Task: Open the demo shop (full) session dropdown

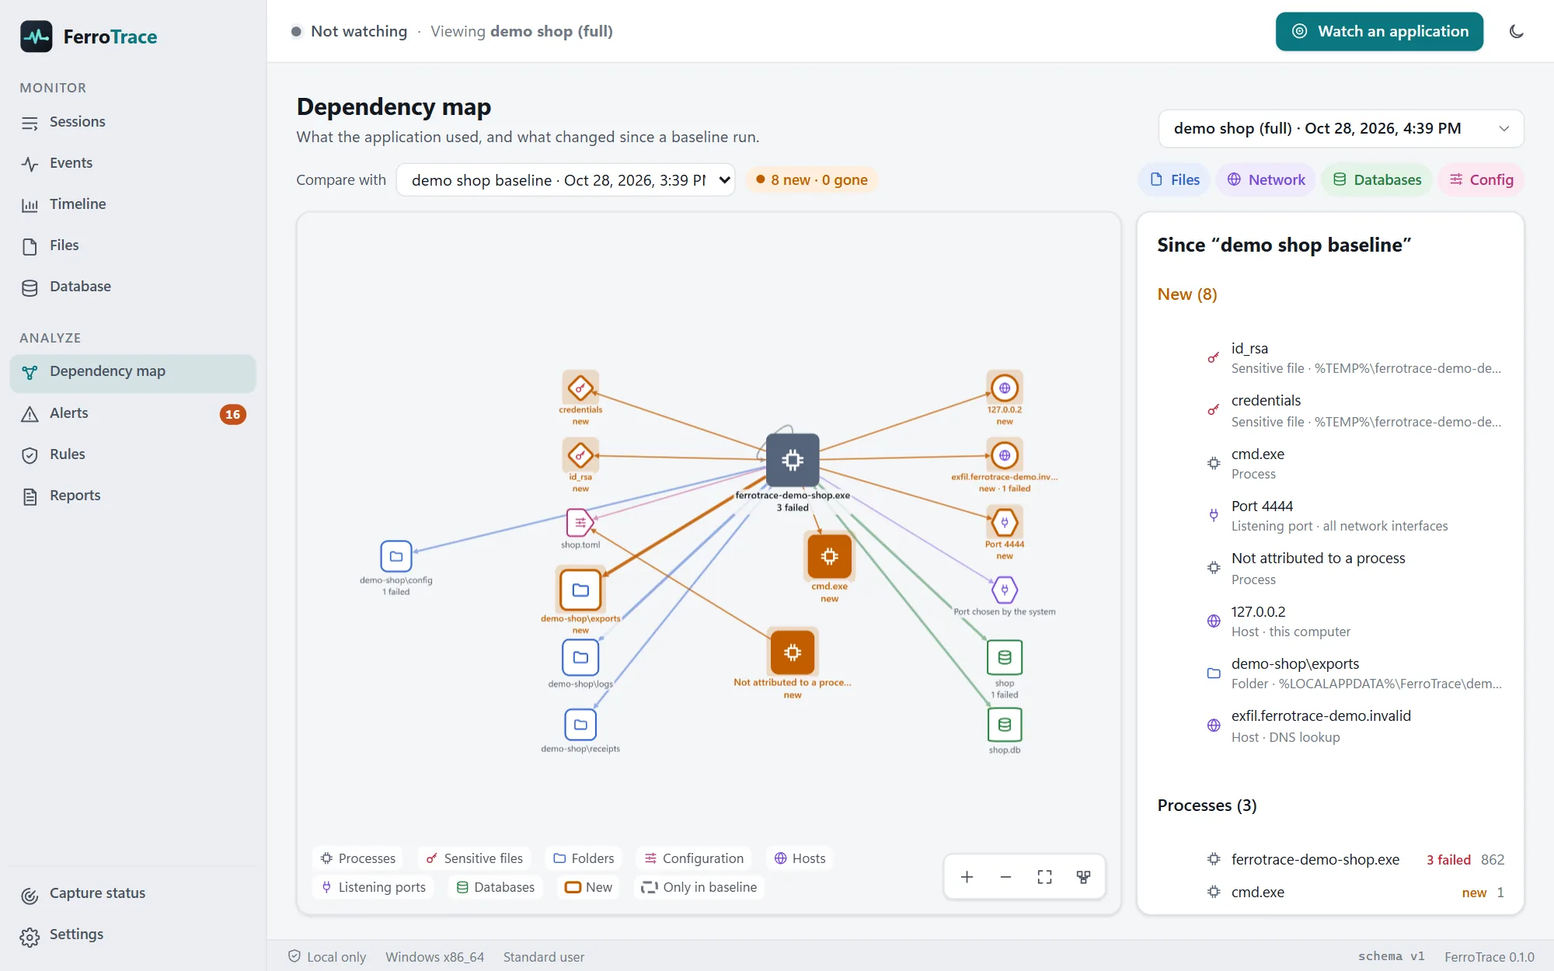Action: 1341,128
